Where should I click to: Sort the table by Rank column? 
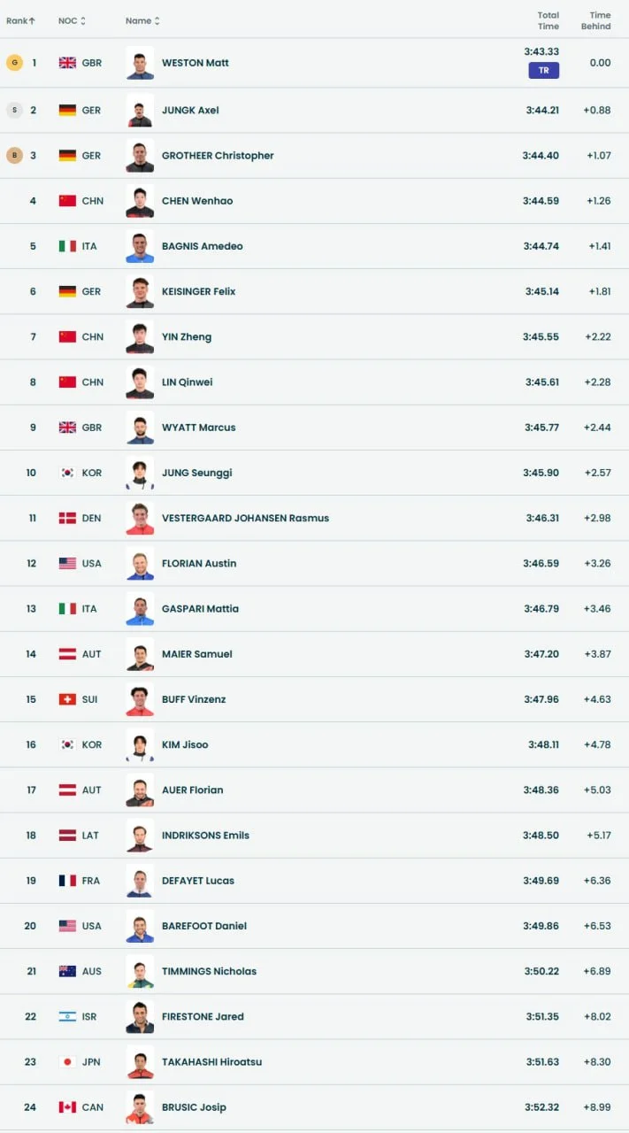[x=20, y=20]
